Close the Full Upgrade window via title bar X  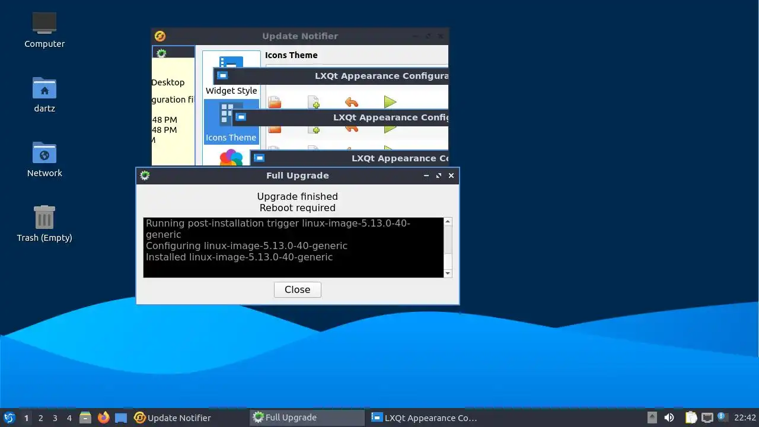tap(451, 176)
